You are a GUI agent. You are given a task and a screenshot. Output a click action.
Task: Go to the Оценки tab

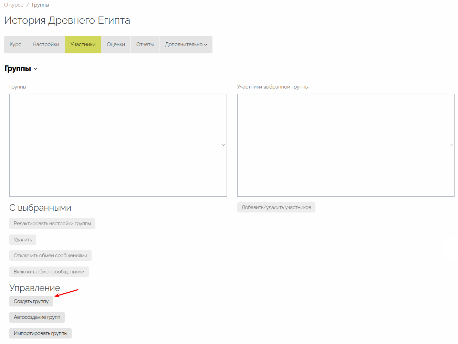point(116,44)
